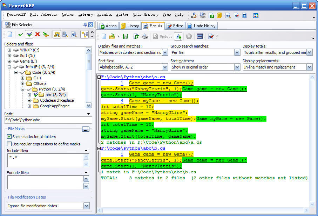The width and height of the screenshot is (318, 216).
Task: Uncheck Same masks for all folders
Action: click(9, 137)
